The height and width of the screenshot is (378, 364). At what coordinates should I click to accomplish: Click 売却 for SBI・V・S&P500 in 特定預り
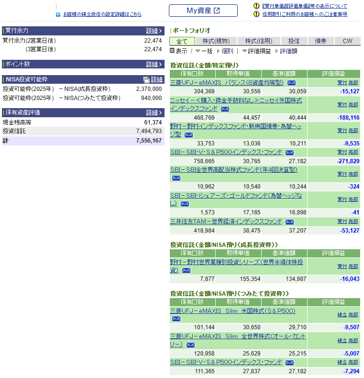[x=353, y=152]
